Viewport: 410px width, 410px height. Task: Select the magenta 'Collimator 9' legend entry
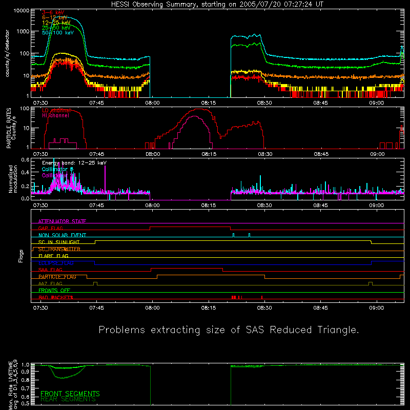[x=57, y=175]
